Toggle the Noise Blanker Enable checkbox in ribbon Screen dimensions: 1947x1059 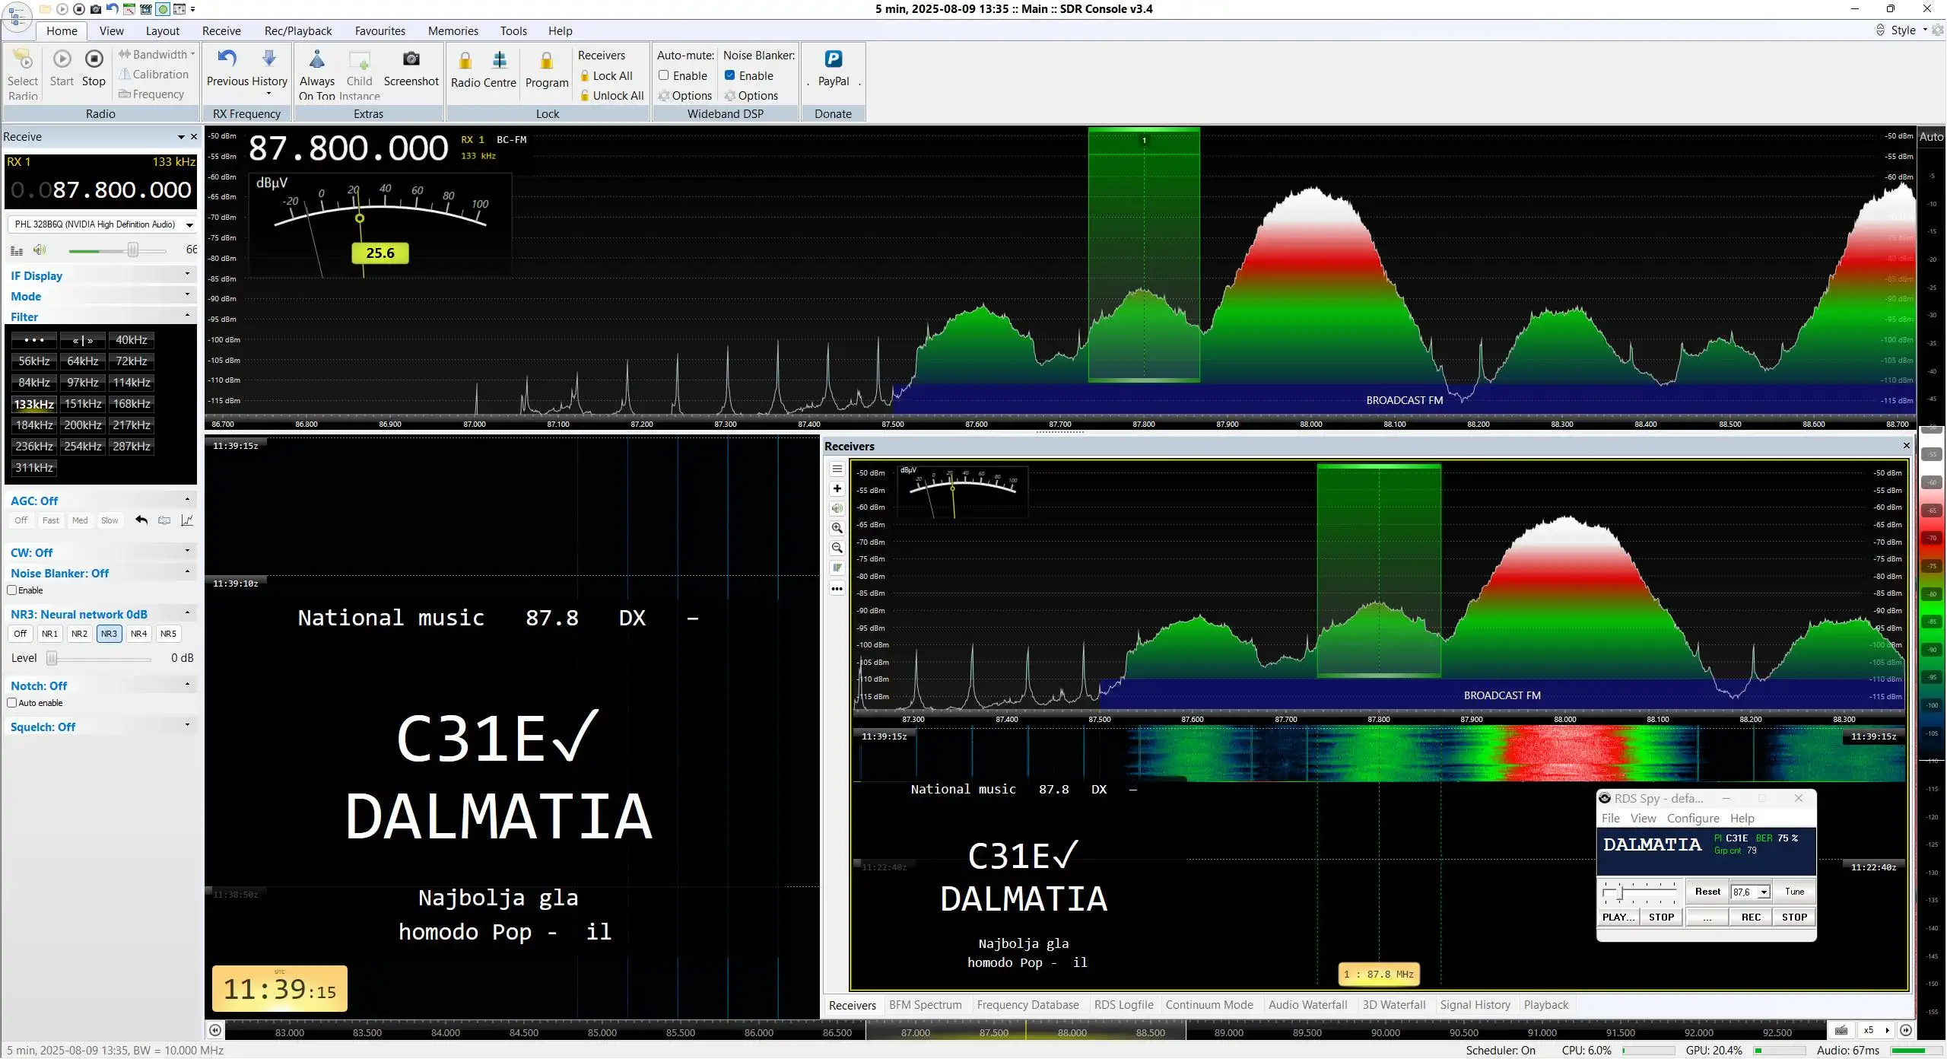coord(730,75)
